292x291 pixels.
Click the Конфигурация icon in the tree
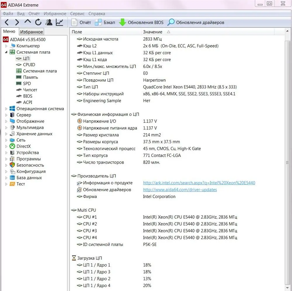[x=12, y=171]
